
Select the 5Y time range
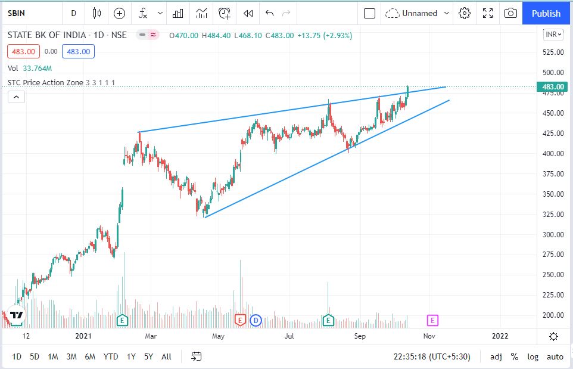coord(148,356)
